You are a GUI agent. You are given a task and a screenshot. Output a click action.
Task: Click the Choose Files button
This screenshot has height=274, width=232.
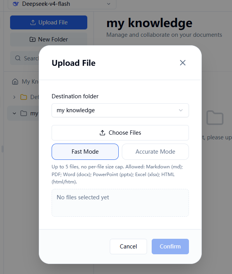[120, 133]
